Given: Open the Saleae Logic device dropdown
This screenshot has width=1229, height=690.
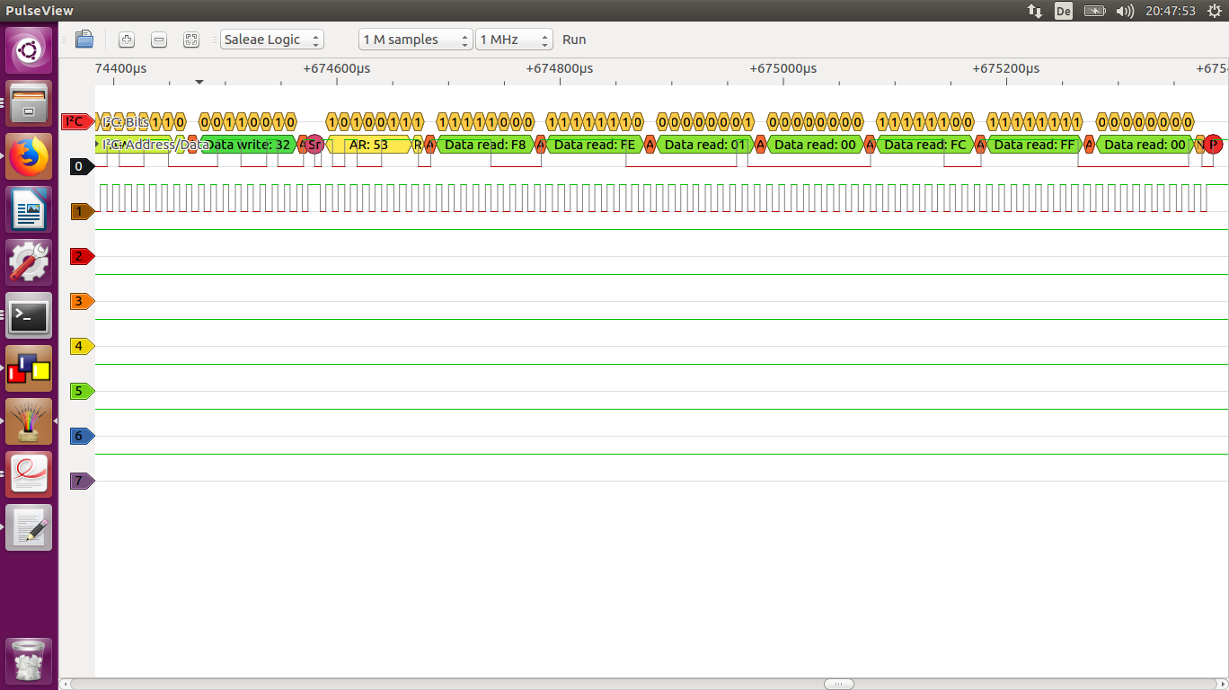Looking at the screenshot, I should point(271,40).
